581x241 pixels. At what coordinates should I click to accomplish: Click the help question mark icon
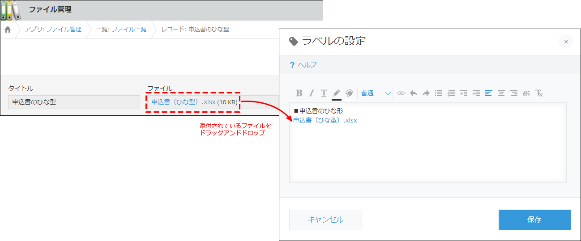pyautogui.click(x=292, y=65)
